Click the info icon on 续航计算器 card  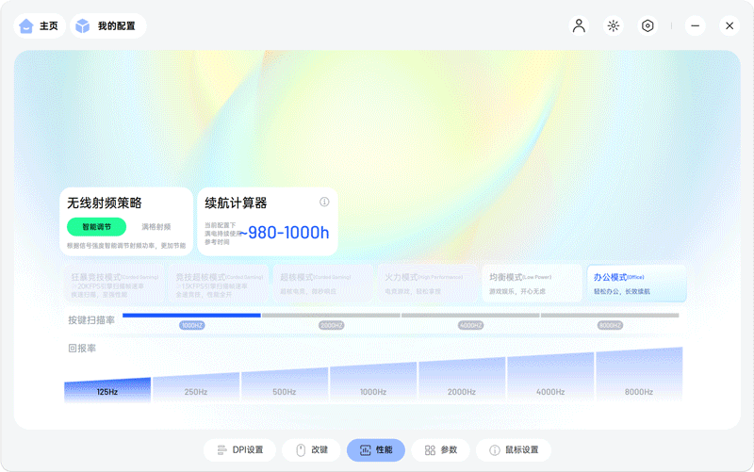click(x=324, y=202)
